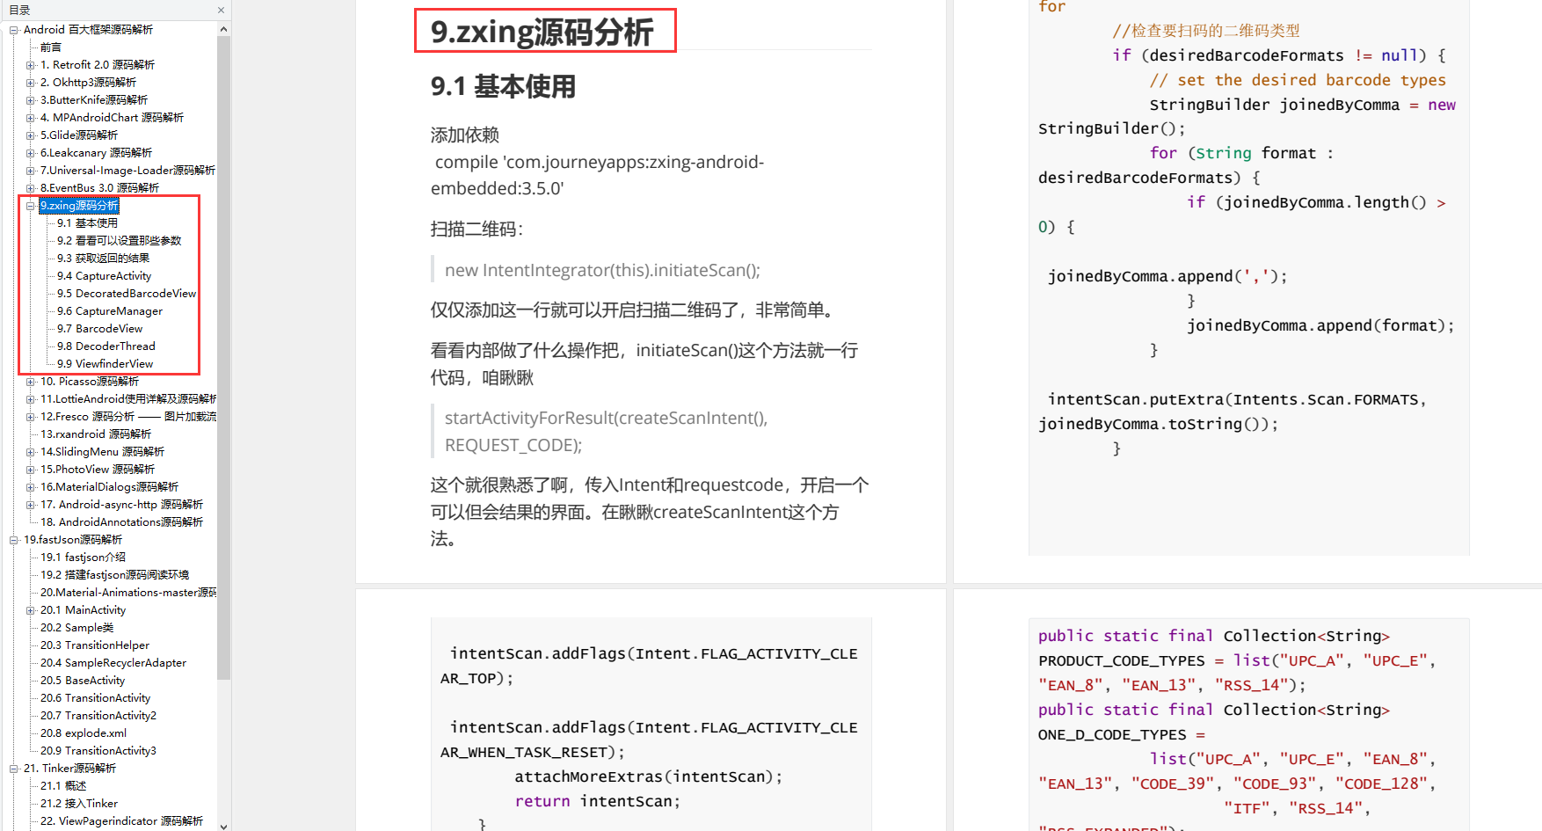Click the bookmarks panel scroll down arrow

pyautogui.click(x=223, y=826)
